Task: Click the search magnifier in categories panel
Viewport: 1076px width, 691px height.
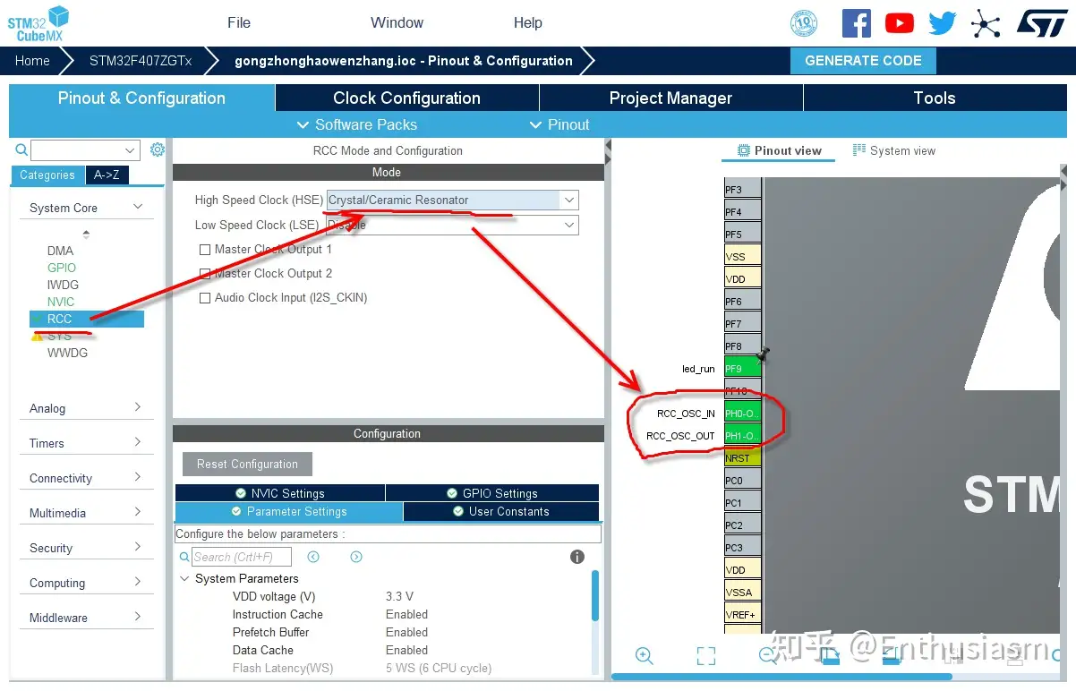Action: 21,150
